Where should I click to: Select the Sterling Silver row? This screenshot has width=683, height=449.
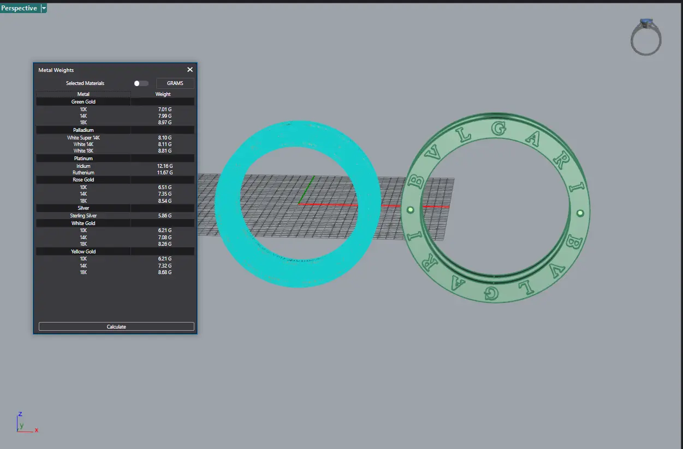click(84, 216)
